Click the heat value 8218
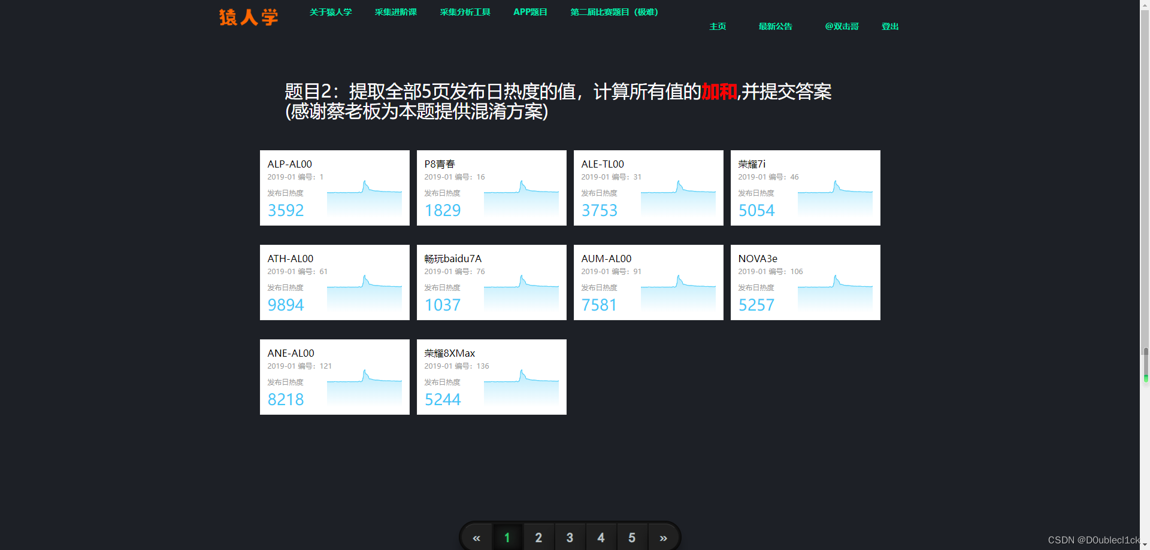Screen dimensions: 1150x550 (286, 399)
